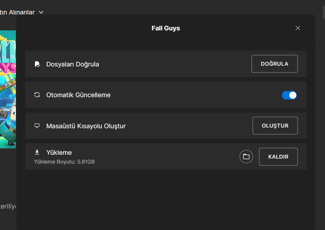Click the download arrow icon beside Yükleme
The width and height of the screenshot is (325, 230).
pos(37,152)
